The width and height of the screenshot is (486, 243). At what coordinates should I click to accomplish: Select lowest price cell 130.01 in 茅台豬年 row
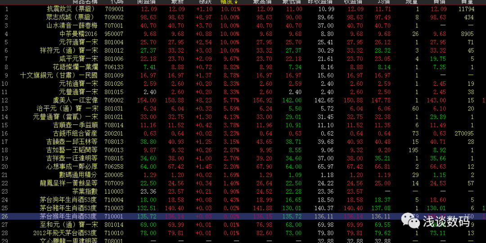292,208
